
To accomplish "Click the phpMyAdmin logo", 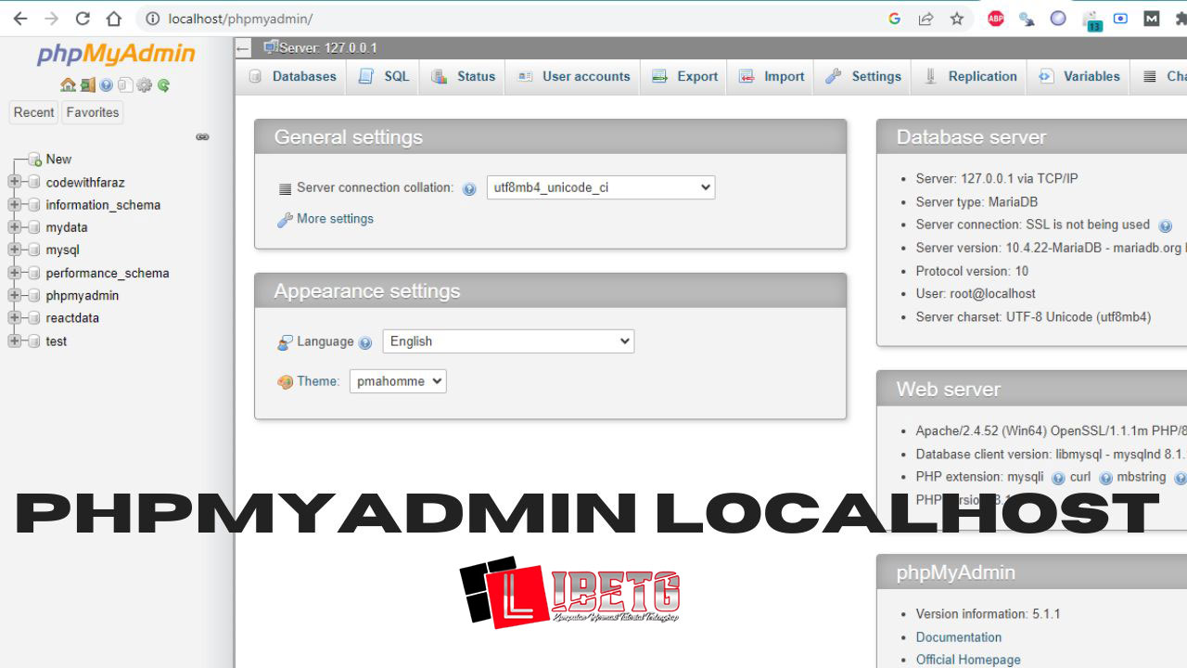I will [x=116, y=55].
